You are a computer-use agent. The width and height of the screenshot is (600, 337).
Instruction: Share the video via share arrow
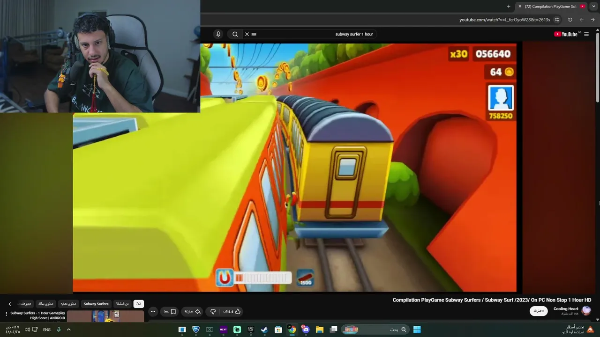pyautogui.click(x=193, y=311)
